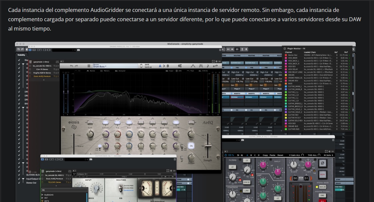Click the Out Gain knob in AirEQ
The height and width of the screenshot is (202, 374).
(191, 157)
